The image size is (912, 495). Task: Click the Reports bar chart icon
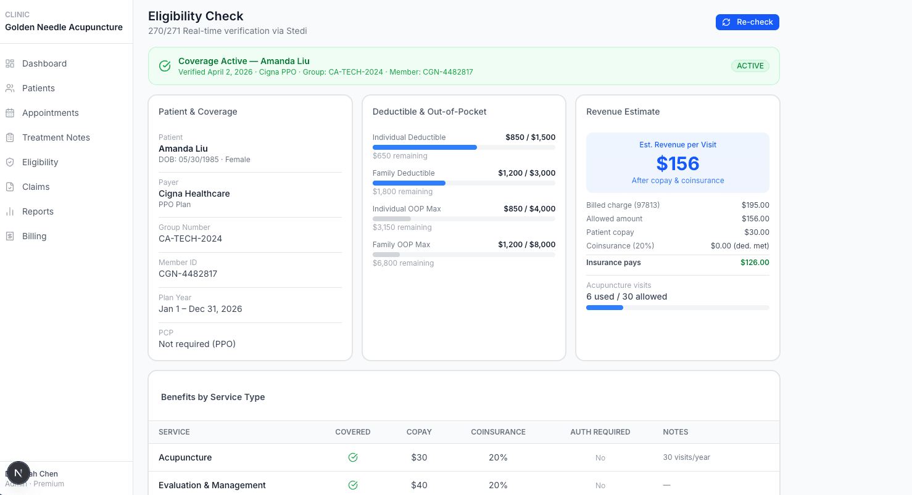coord(10,211)
